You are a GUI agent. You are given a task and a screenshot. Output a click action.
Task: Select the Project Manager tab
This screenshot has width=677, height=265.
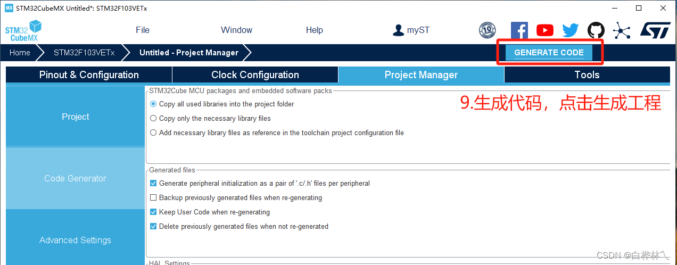[x=421, y=75]
